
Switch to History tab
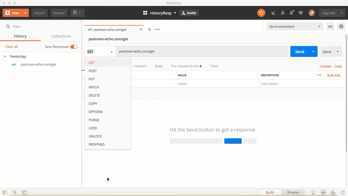click(20, 36)
